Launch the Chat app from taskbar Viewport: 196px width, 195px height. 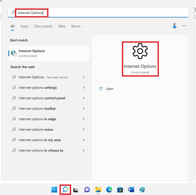[87, 190]
